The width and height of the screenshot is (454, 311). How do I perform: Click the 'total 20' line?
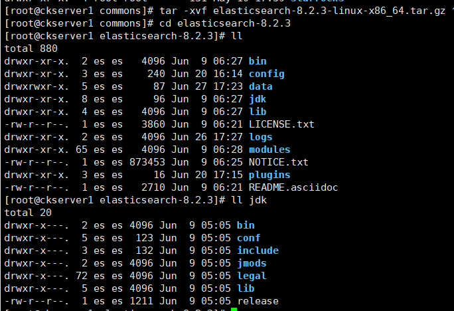tap(28, 213)
